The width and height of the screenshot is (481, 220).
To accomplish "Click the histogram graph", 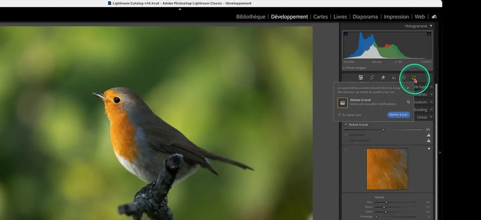I will click(x=387, y=45).
